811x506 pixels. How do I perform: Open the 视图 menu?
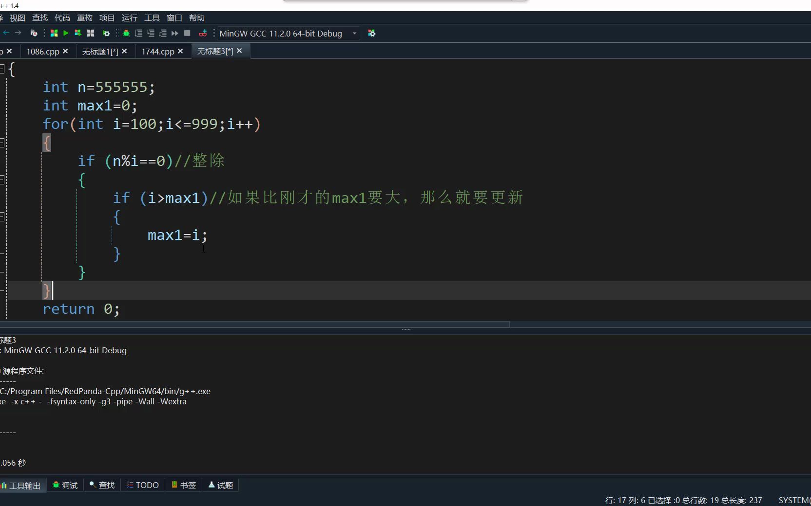pos(17,18)
